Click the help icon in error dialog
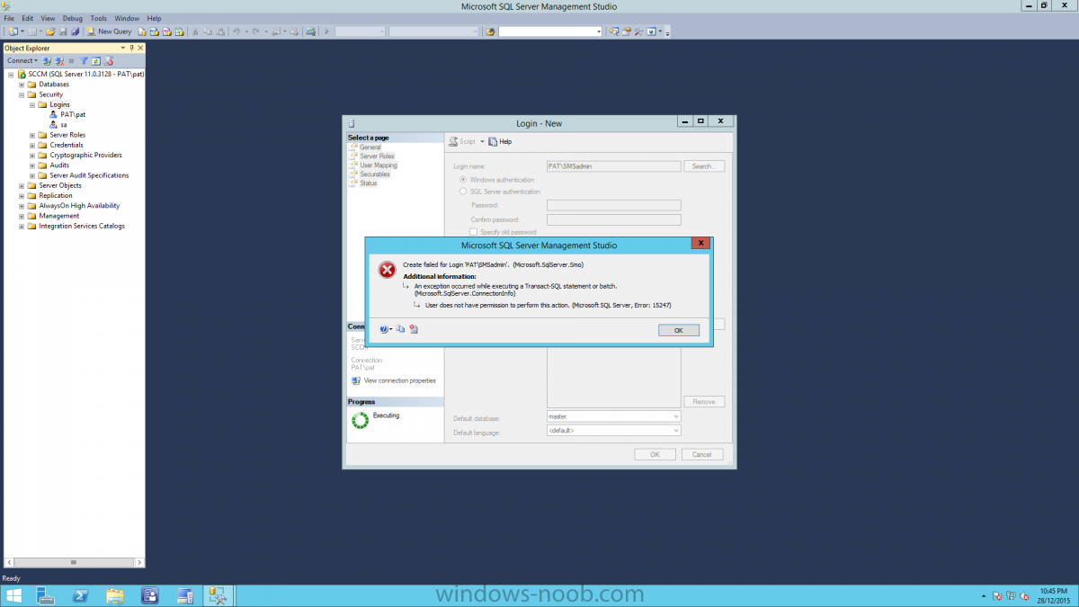 pyautogui.click(x=384, y=329)
